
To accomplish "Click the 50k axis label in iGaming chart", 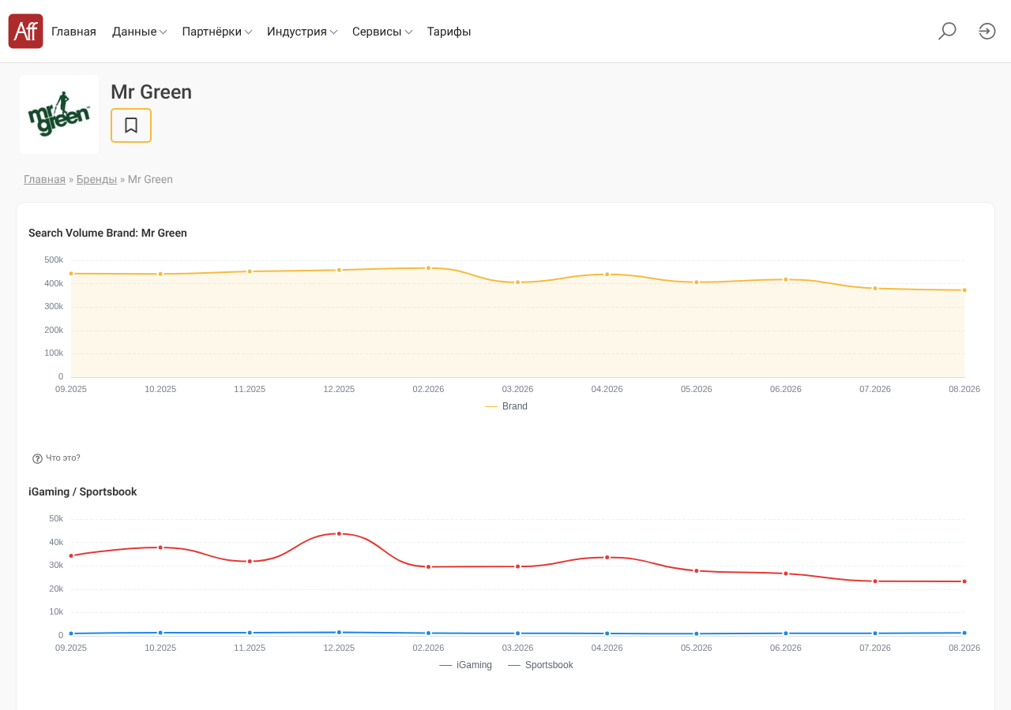I will coord(56,518).
